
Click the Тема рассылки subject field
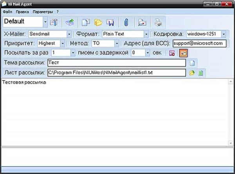[x=117, y=63]
